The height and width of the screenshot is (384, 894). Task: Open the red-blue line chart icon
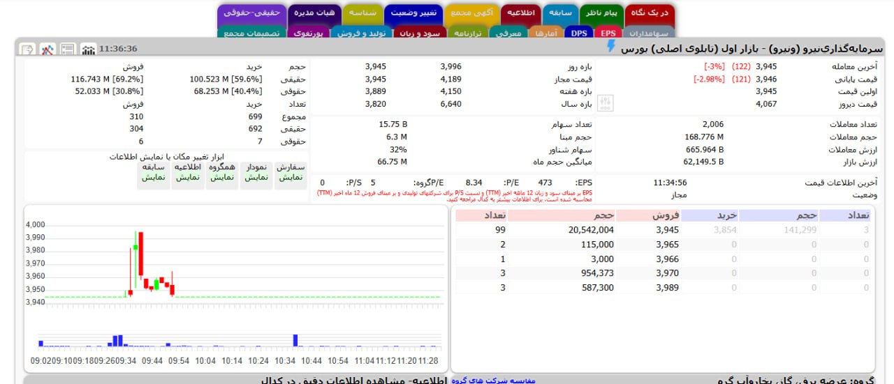[x=47, y=49]
